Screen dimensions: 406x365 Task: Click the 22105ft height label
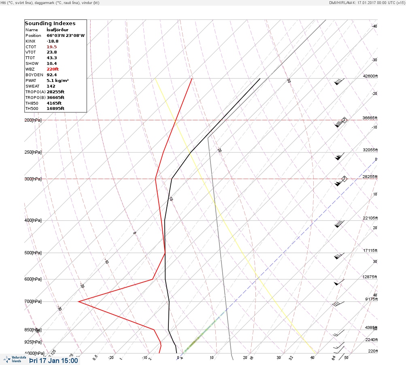click(x=370, y=218)
